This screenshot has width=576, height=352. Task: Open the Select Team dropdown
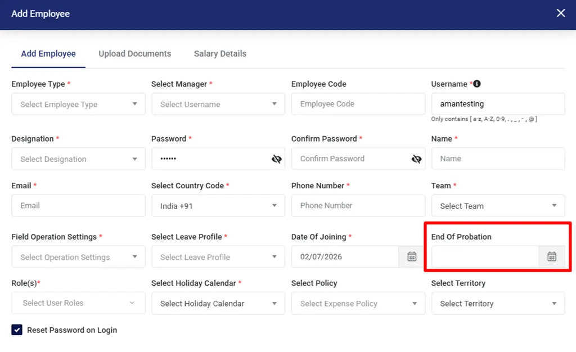498,206
